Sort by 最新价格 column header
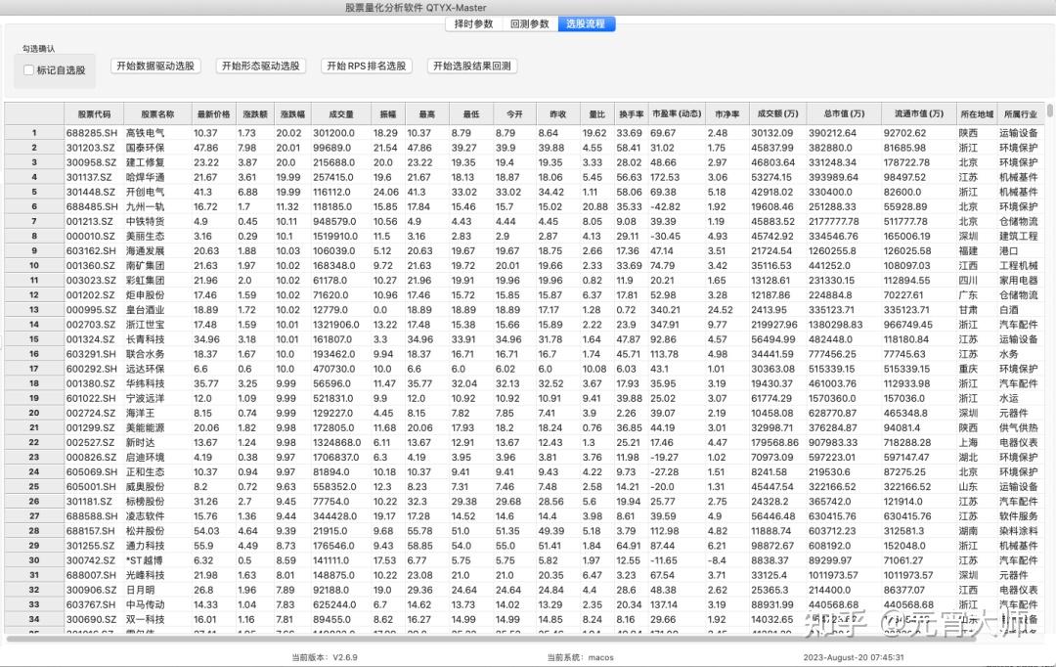1056x667 pixels. tap(213, 114)
